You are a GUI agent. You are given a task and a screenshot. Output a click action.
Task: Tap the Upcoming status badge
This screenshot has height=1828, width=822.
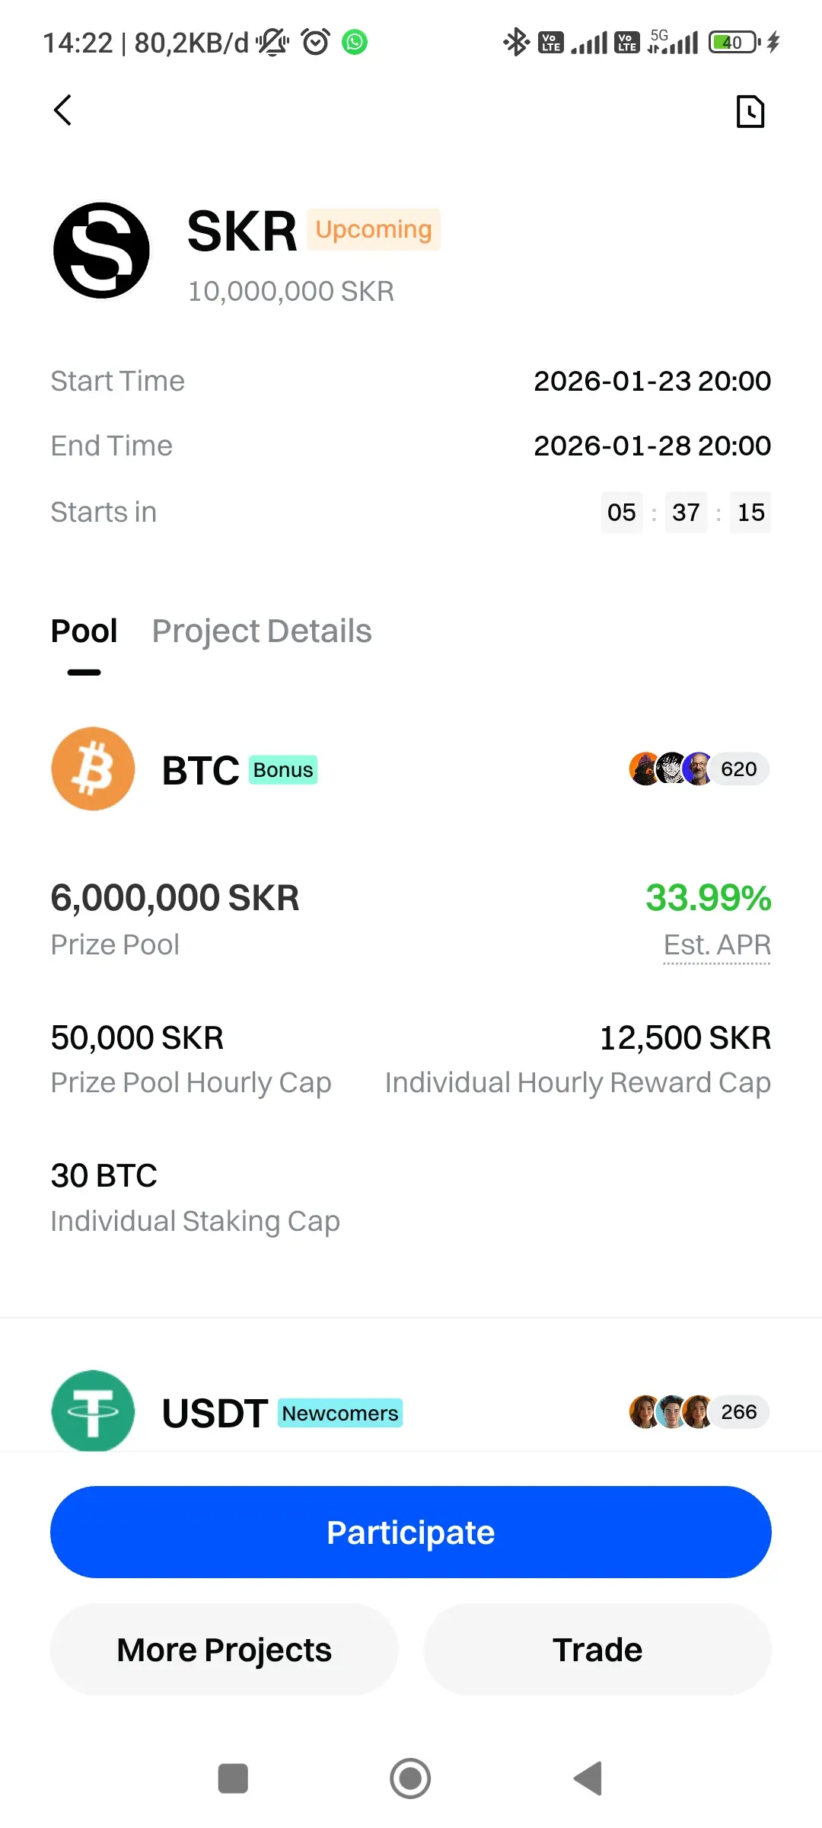[374, 229]
